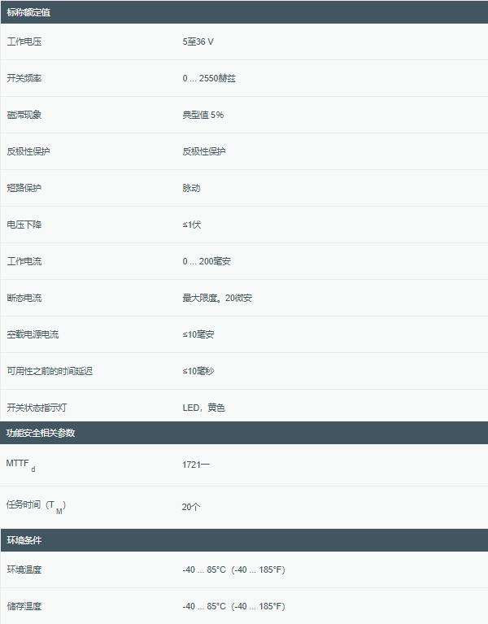
Task: Select the 典型值 5% value
Action: tap(203, 115)
